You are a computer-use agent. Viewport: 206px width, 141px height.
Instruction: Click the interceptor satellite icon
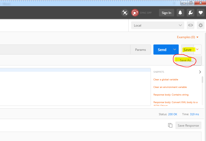[125, 13]
